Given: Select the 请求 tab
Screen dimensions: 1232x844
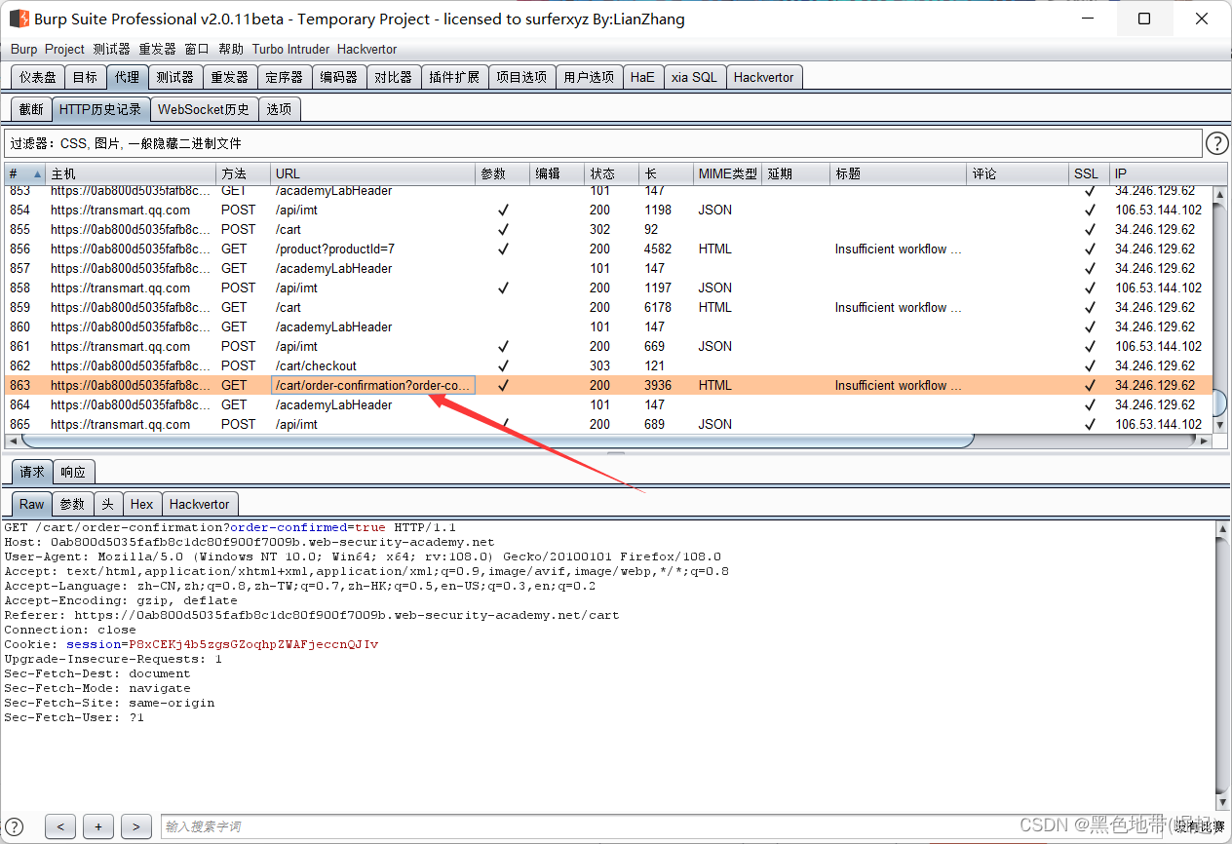Looking at the screenshot, I should click(x=32, y=472).
